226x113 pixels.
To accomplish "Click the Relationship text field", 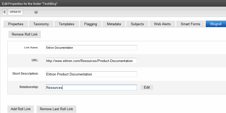I will coord(91,88).
